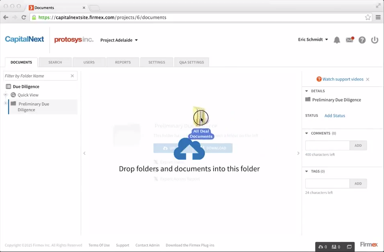Click the Add Status link

click(x=334, y=116)
